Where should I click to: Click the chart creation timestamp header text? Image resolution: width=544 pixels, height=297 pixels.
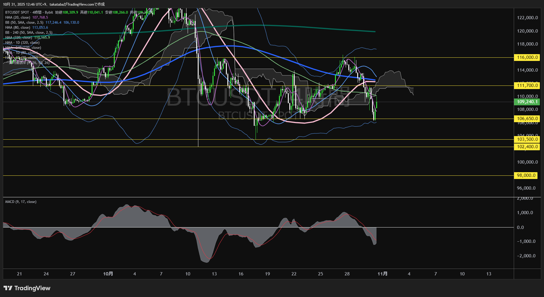pos(54,4)
